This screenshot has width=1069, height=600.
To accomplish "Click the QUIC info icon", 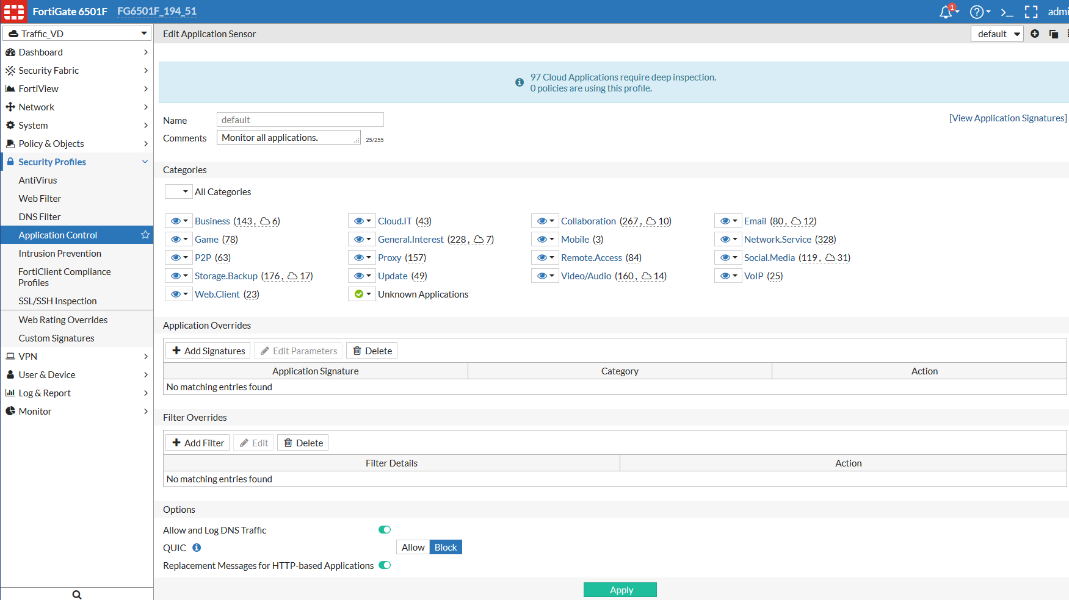I will pos(197,548).
